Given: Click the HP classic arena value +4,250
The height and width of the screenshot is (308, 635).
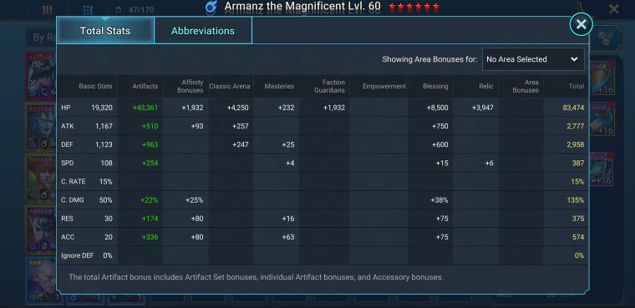Looking at the screenshot, I should pyautogui.click(x=238, y=108).
